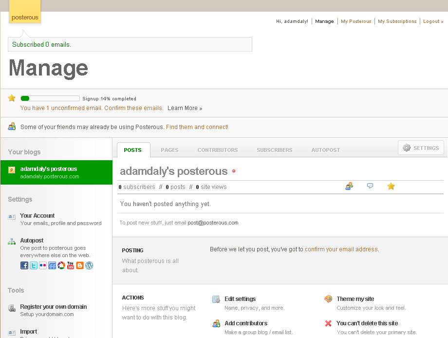Open My Posterous link
Viewport: 448px width, 338px height.
356,21
